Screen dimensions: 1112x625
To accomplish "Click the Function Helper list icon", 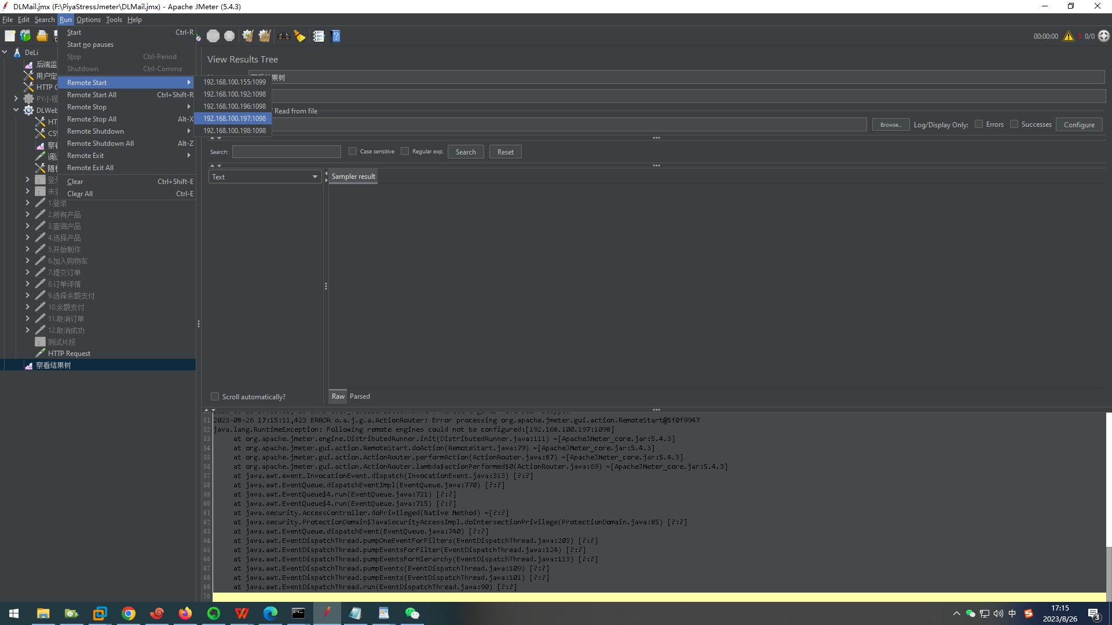I will point(319,36).
